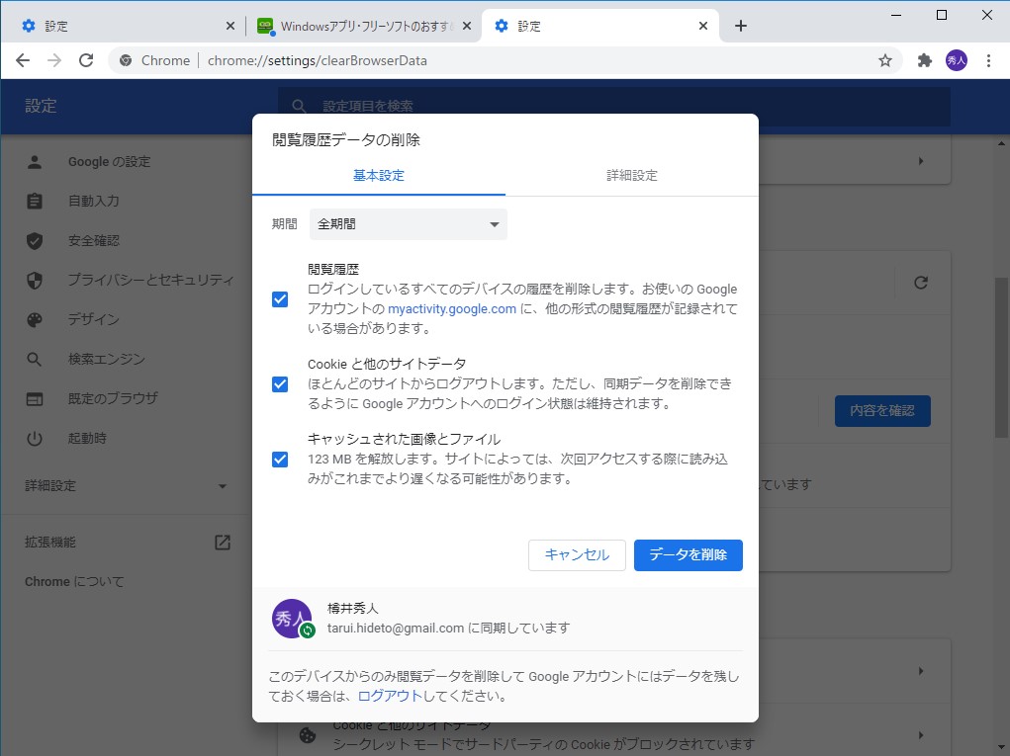1010x756 pixels.
Task: Expand the refresh control beside the dialog
Action: 920,282
